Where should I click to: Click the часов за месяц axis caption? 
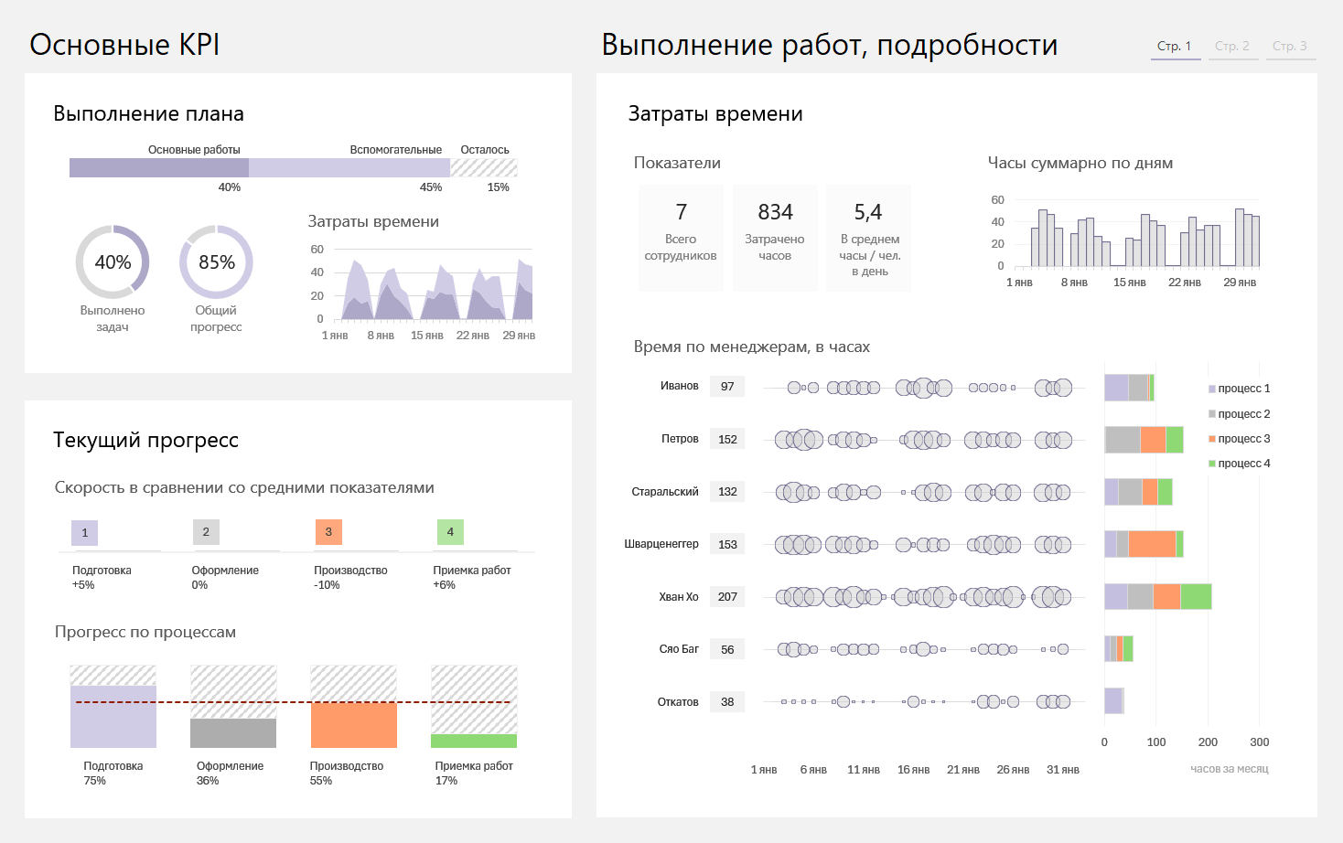click(1230, 769)
